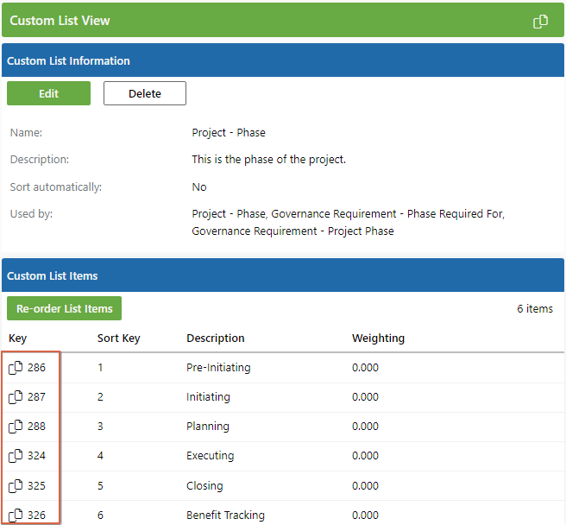Image resolution: width=566 pixels, height=525 pixels.
Task: Click the 'Used by:' label
Action: point(31,214)
